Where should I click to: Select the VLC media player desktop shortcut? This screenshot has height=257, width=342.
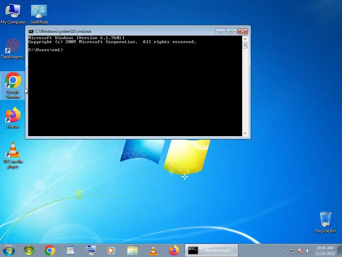(x=13, y=155)
